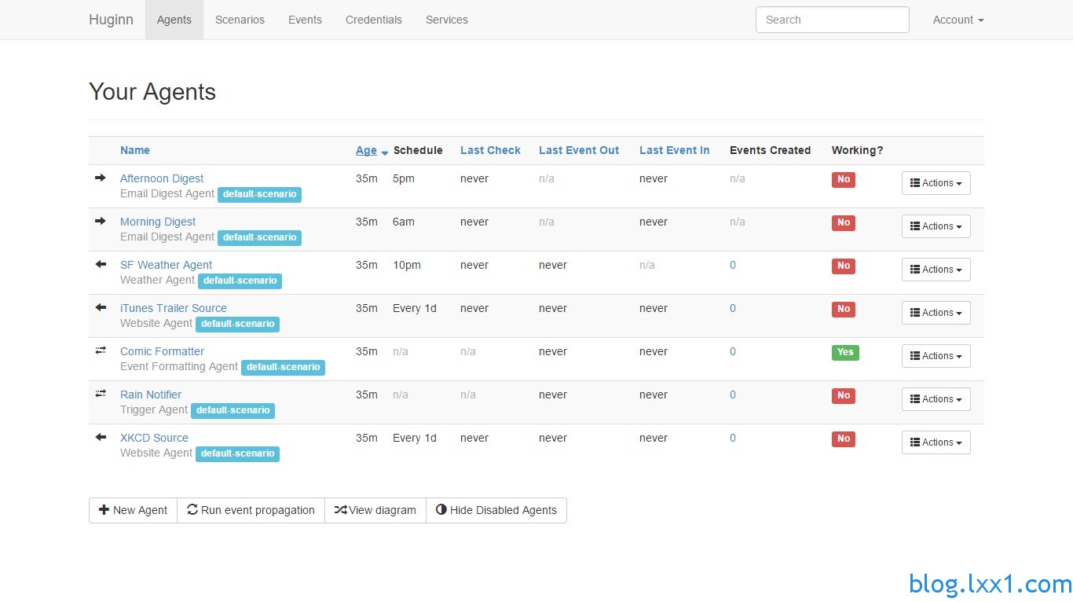Screen dimensions: 1073x602
Task: Click events created count for Rain Notifier
Action: click(733, 395)
